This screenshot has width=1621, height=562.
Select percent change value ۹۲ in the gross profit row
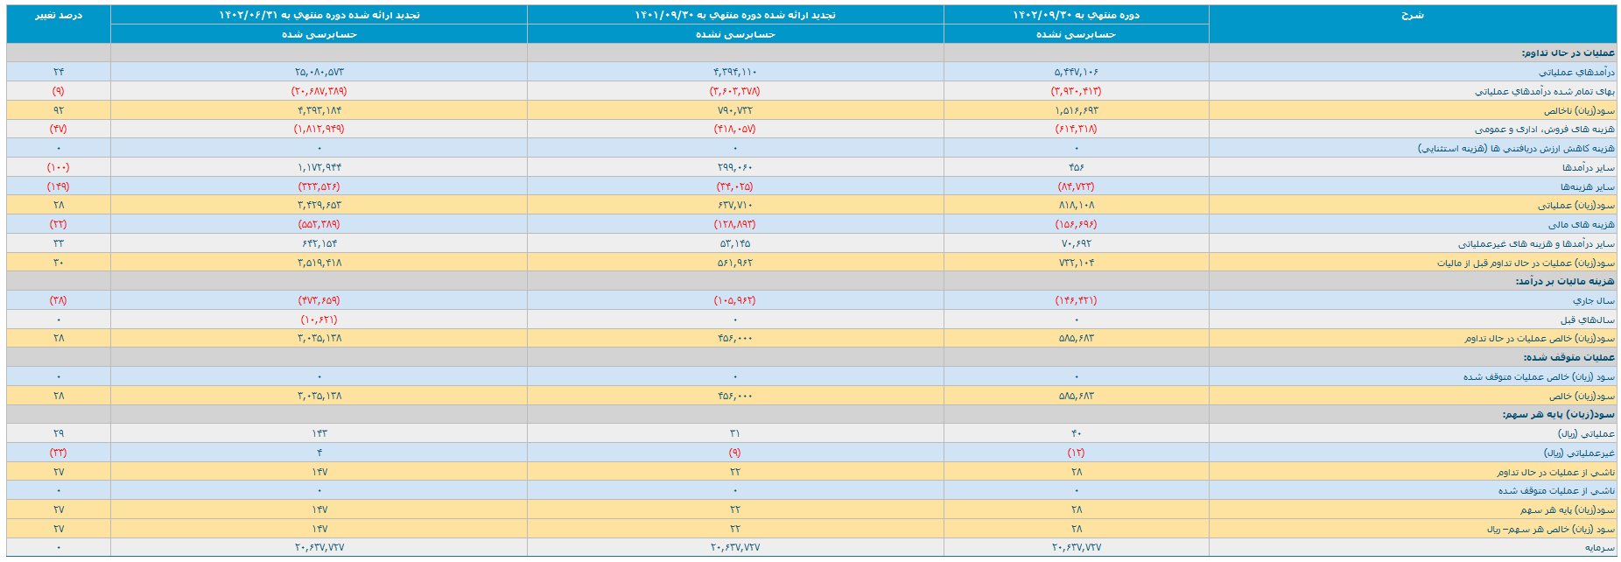click(x=58, y=110)
